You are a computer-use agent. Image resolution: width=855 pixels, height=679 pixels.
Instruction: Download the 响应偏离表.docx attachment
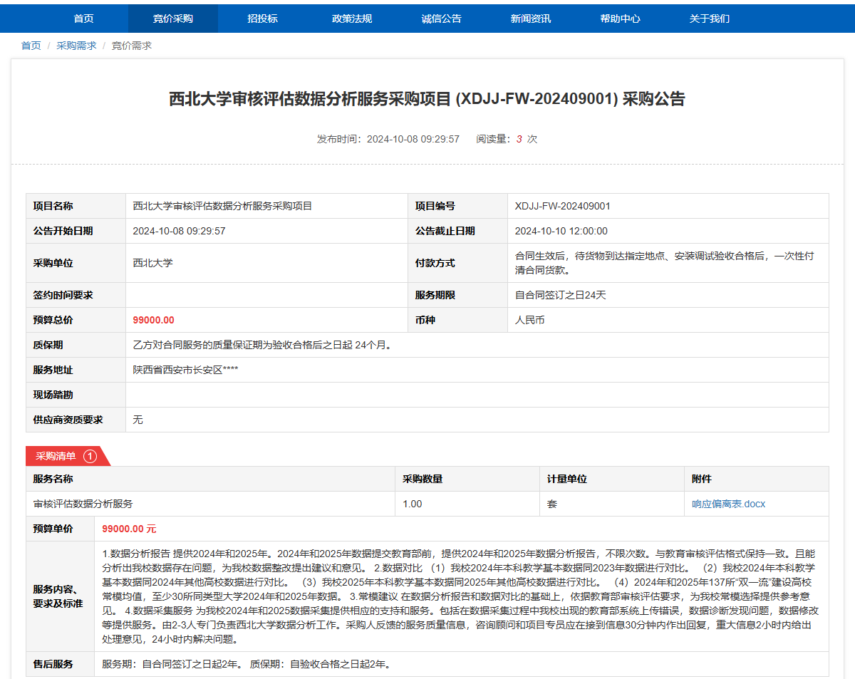click(x=728, y=504)
